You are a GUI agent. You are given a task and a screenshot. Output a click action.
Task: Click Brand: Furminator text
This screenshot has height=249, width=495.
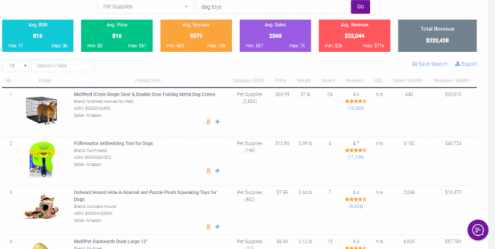(x=91, y=151)
